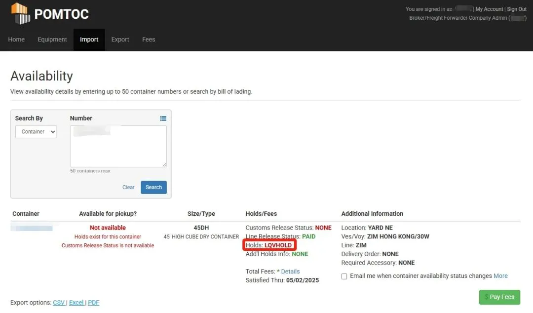Select the Import tab
Image resolution: width=533 pixels, height=313 pixels.
(89, 39)
